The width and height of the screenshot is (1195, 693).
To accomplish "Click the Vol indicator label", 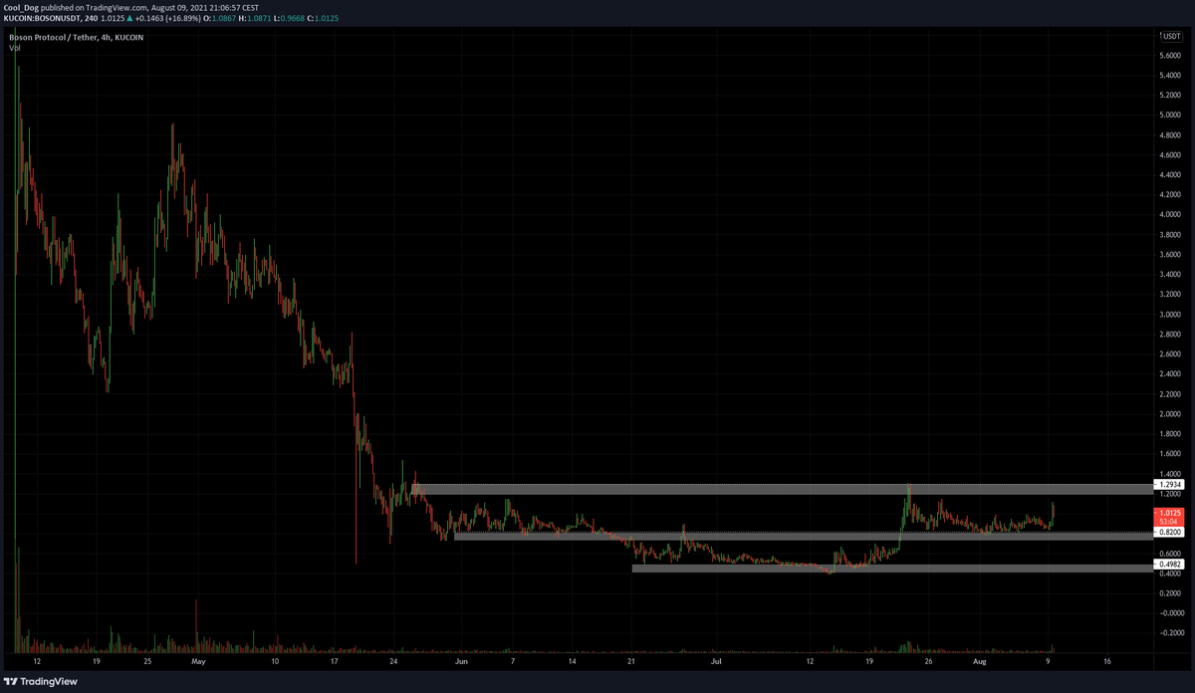I will pyautogui.click(x=14, y=47).
